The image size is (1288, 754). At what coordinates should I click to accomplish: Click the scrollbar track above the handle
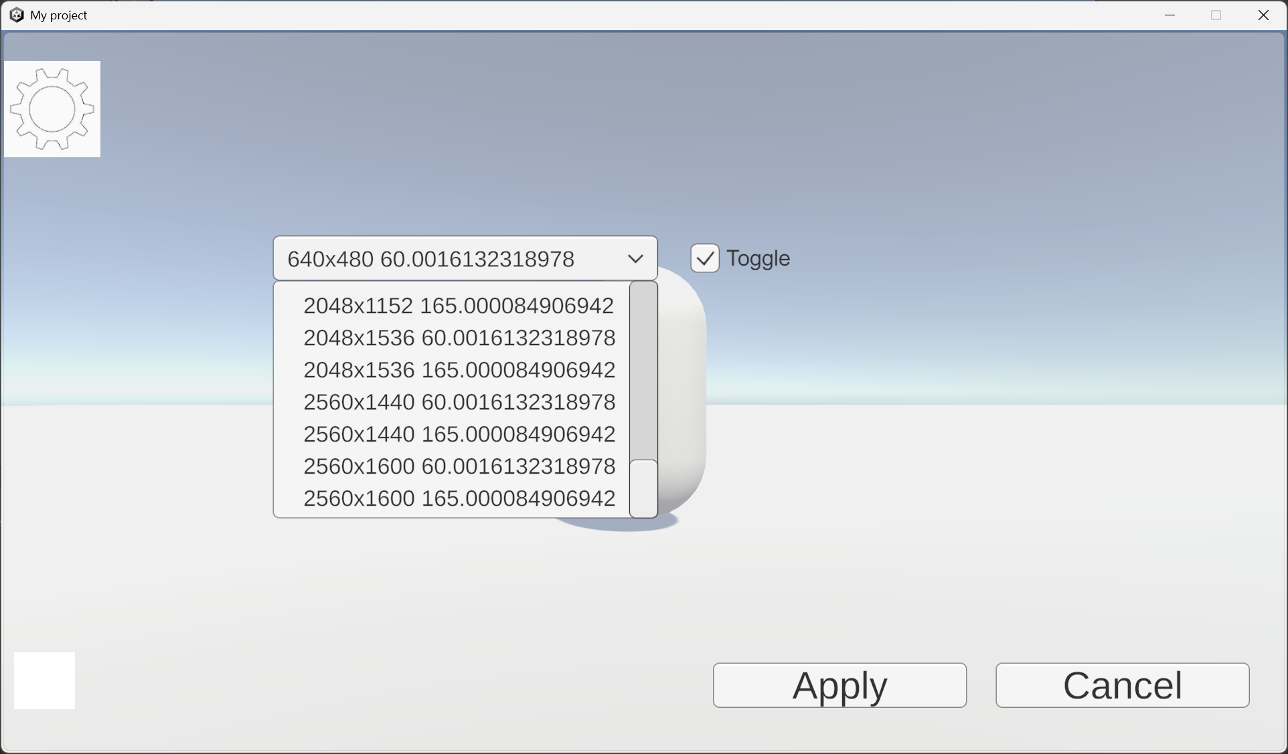[644, 368]
